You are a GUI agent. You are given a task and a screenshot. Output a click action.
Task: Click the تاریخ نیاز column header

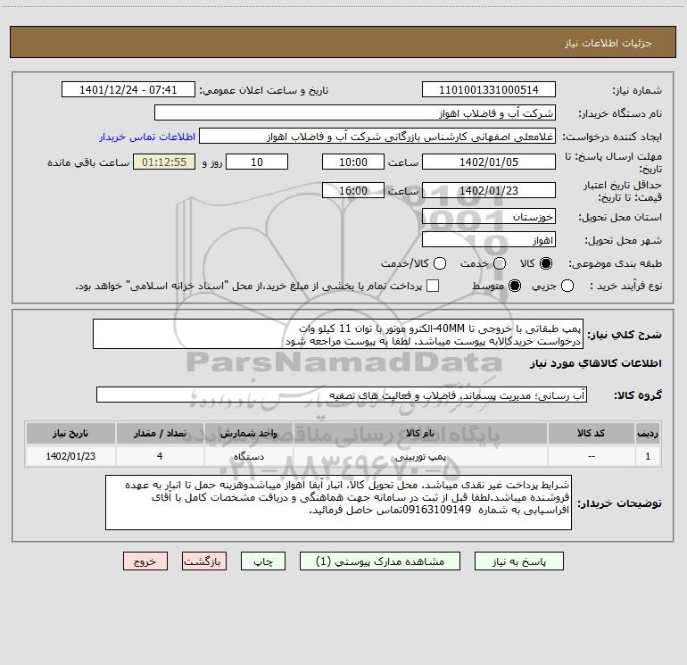tap(70, 433)
